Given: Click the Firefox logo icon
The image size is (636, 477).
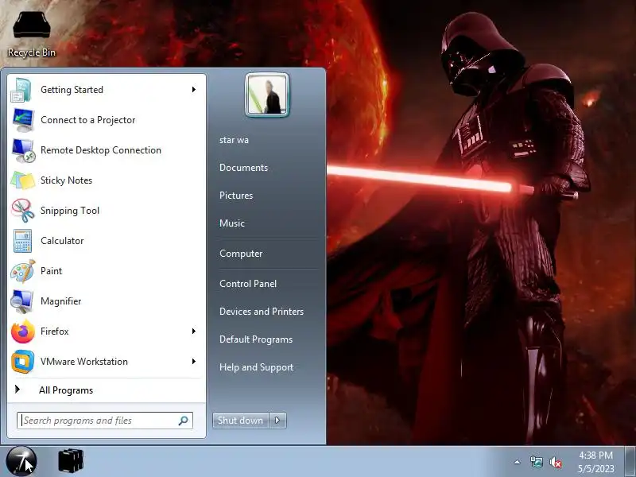Looking at the screenshot, I should click(x=23, y=332).
